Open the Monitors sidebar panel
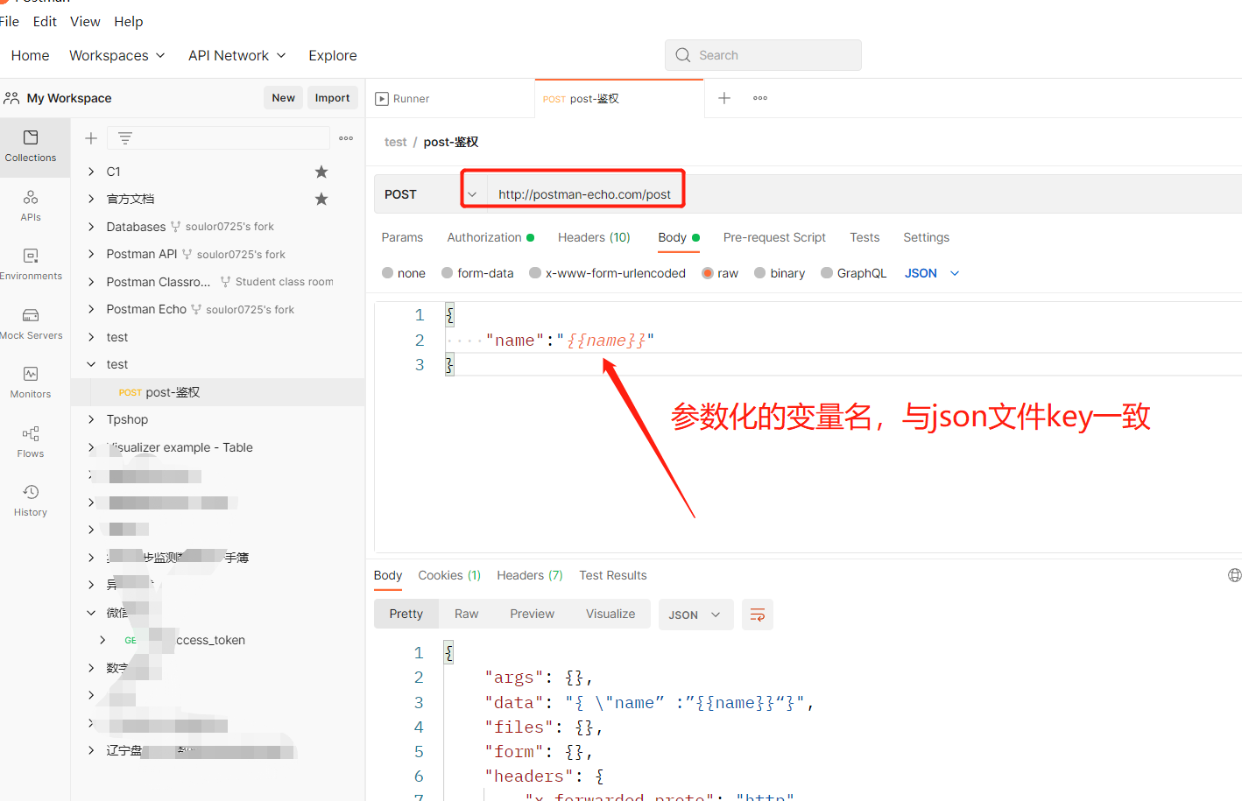 point(31,383)
